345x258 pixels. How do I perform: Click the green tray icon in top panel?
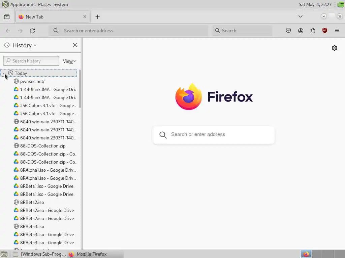coord(341,4)
